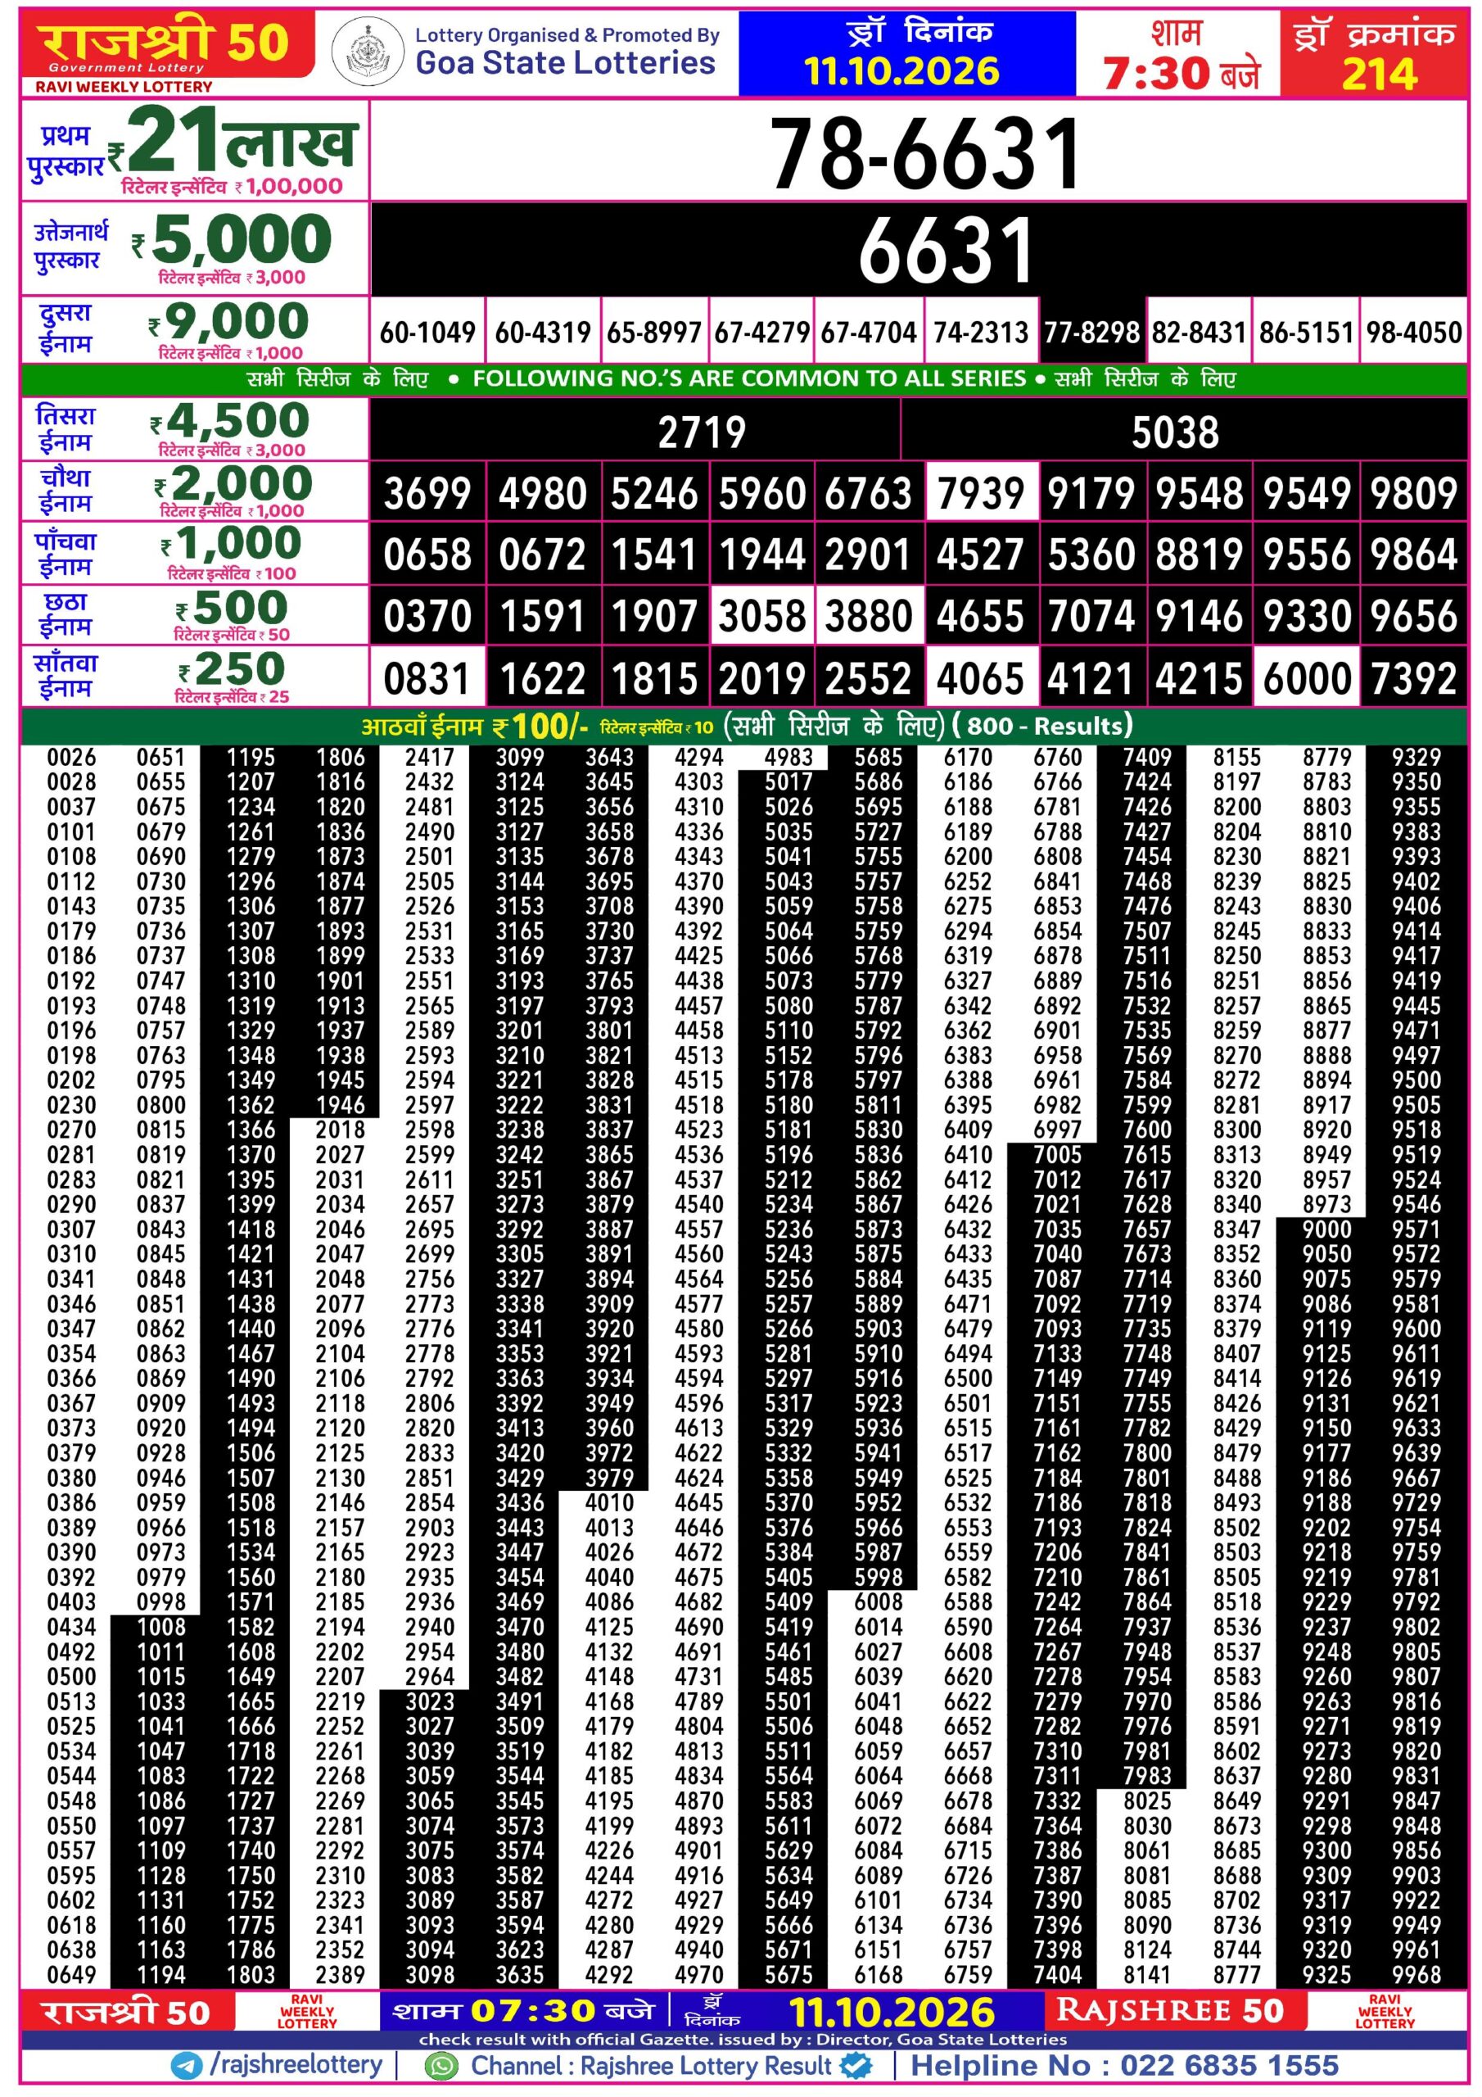Click the ₹4,500 third prize amount
The width and height of the screenshot is (1482, 2097).
tap(230, 421)
